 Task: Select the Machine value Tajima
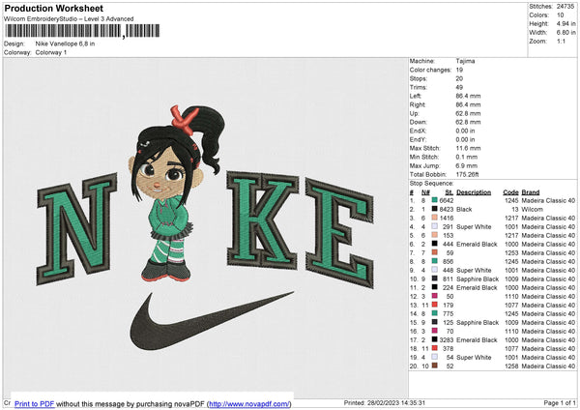point(465,61)
